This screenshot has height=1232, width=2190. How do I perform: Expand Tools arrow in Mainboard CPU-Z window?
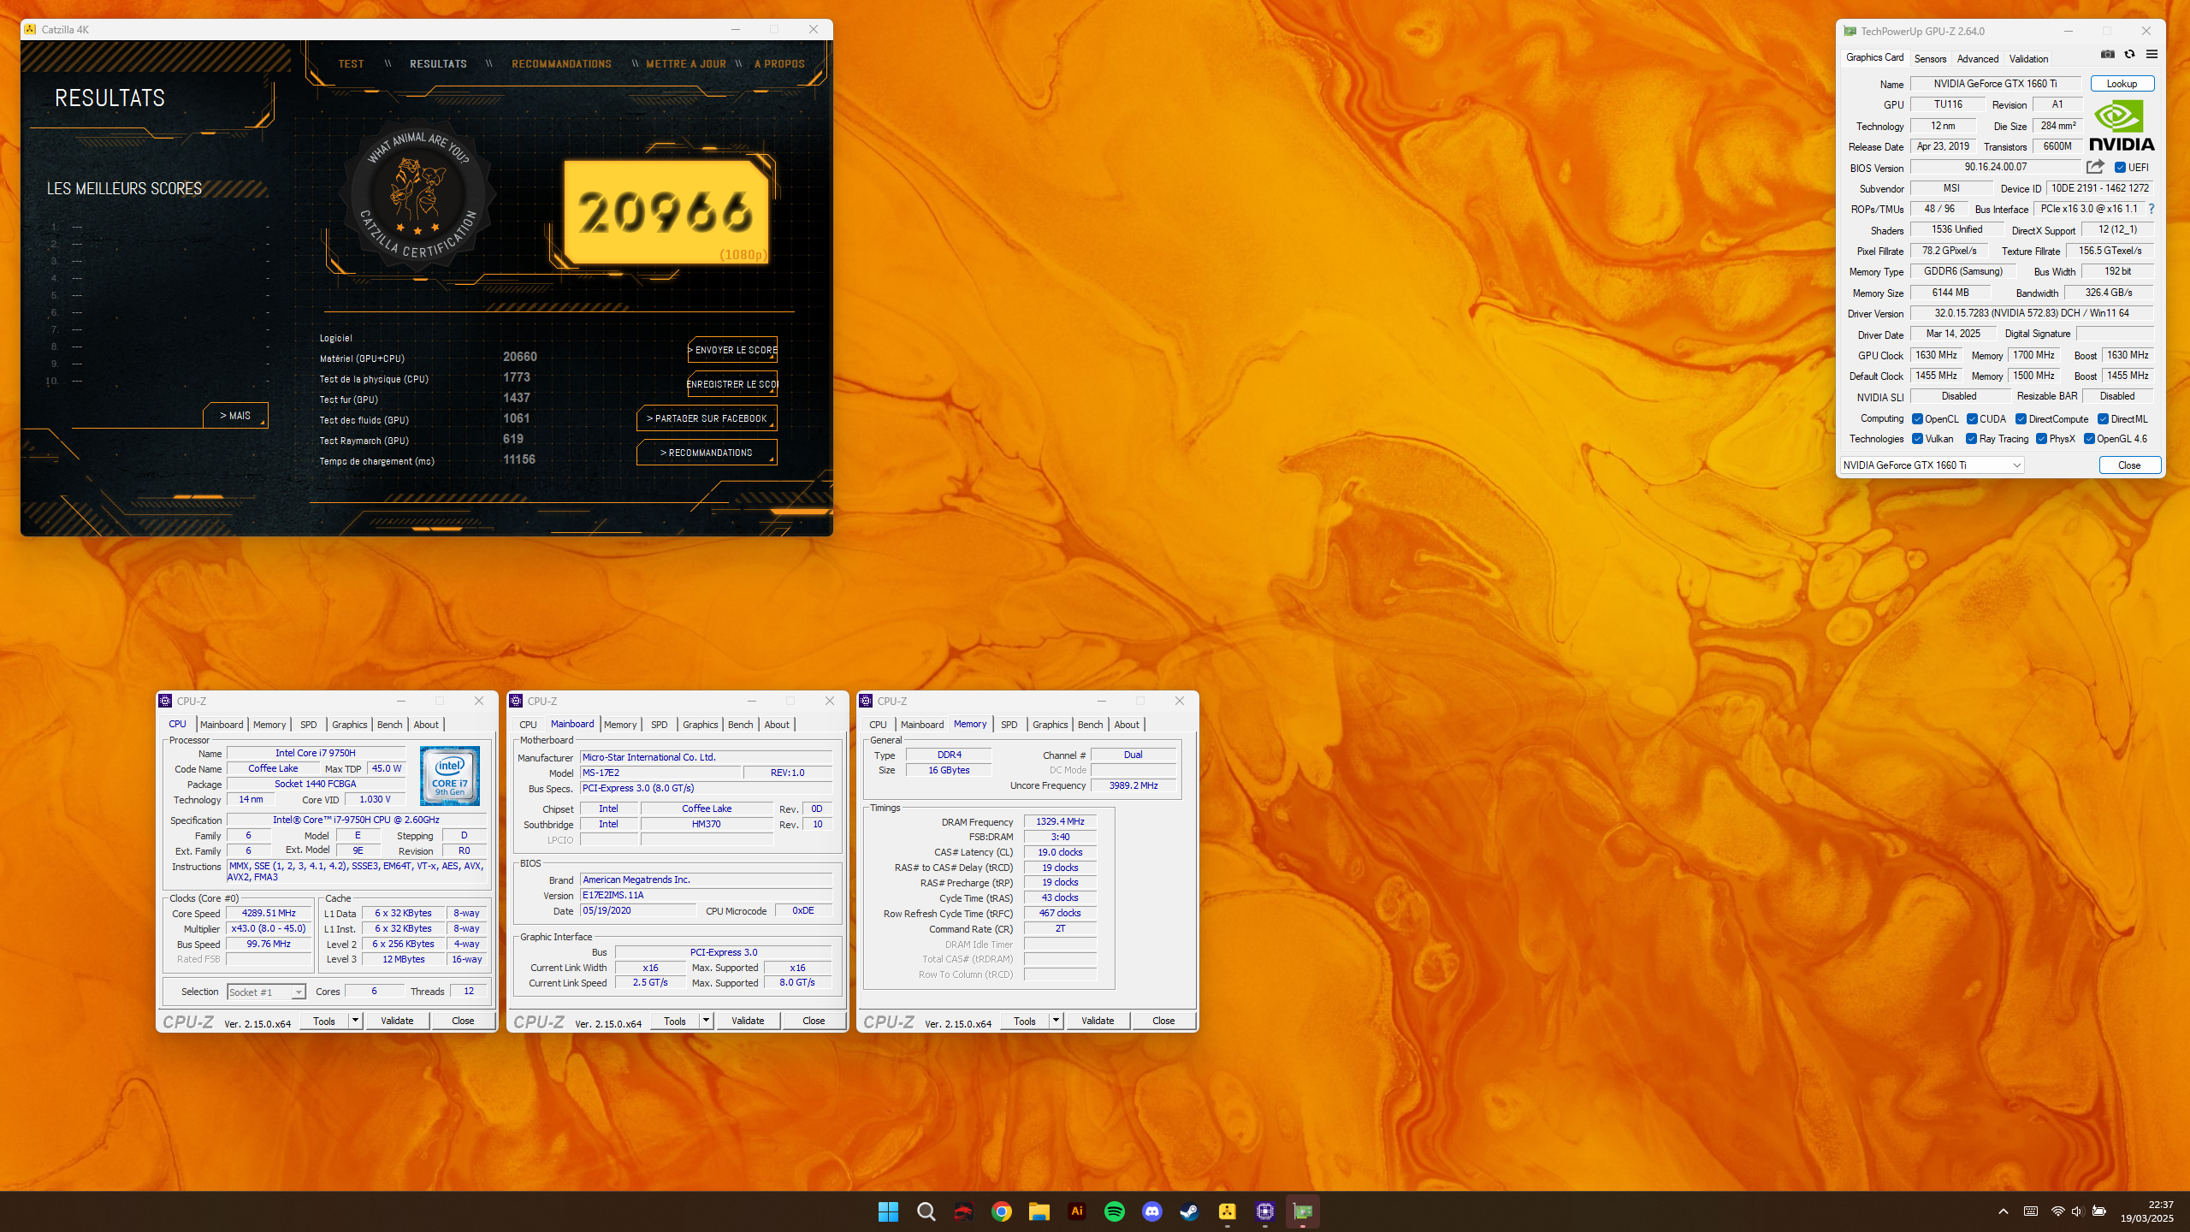706,1021
